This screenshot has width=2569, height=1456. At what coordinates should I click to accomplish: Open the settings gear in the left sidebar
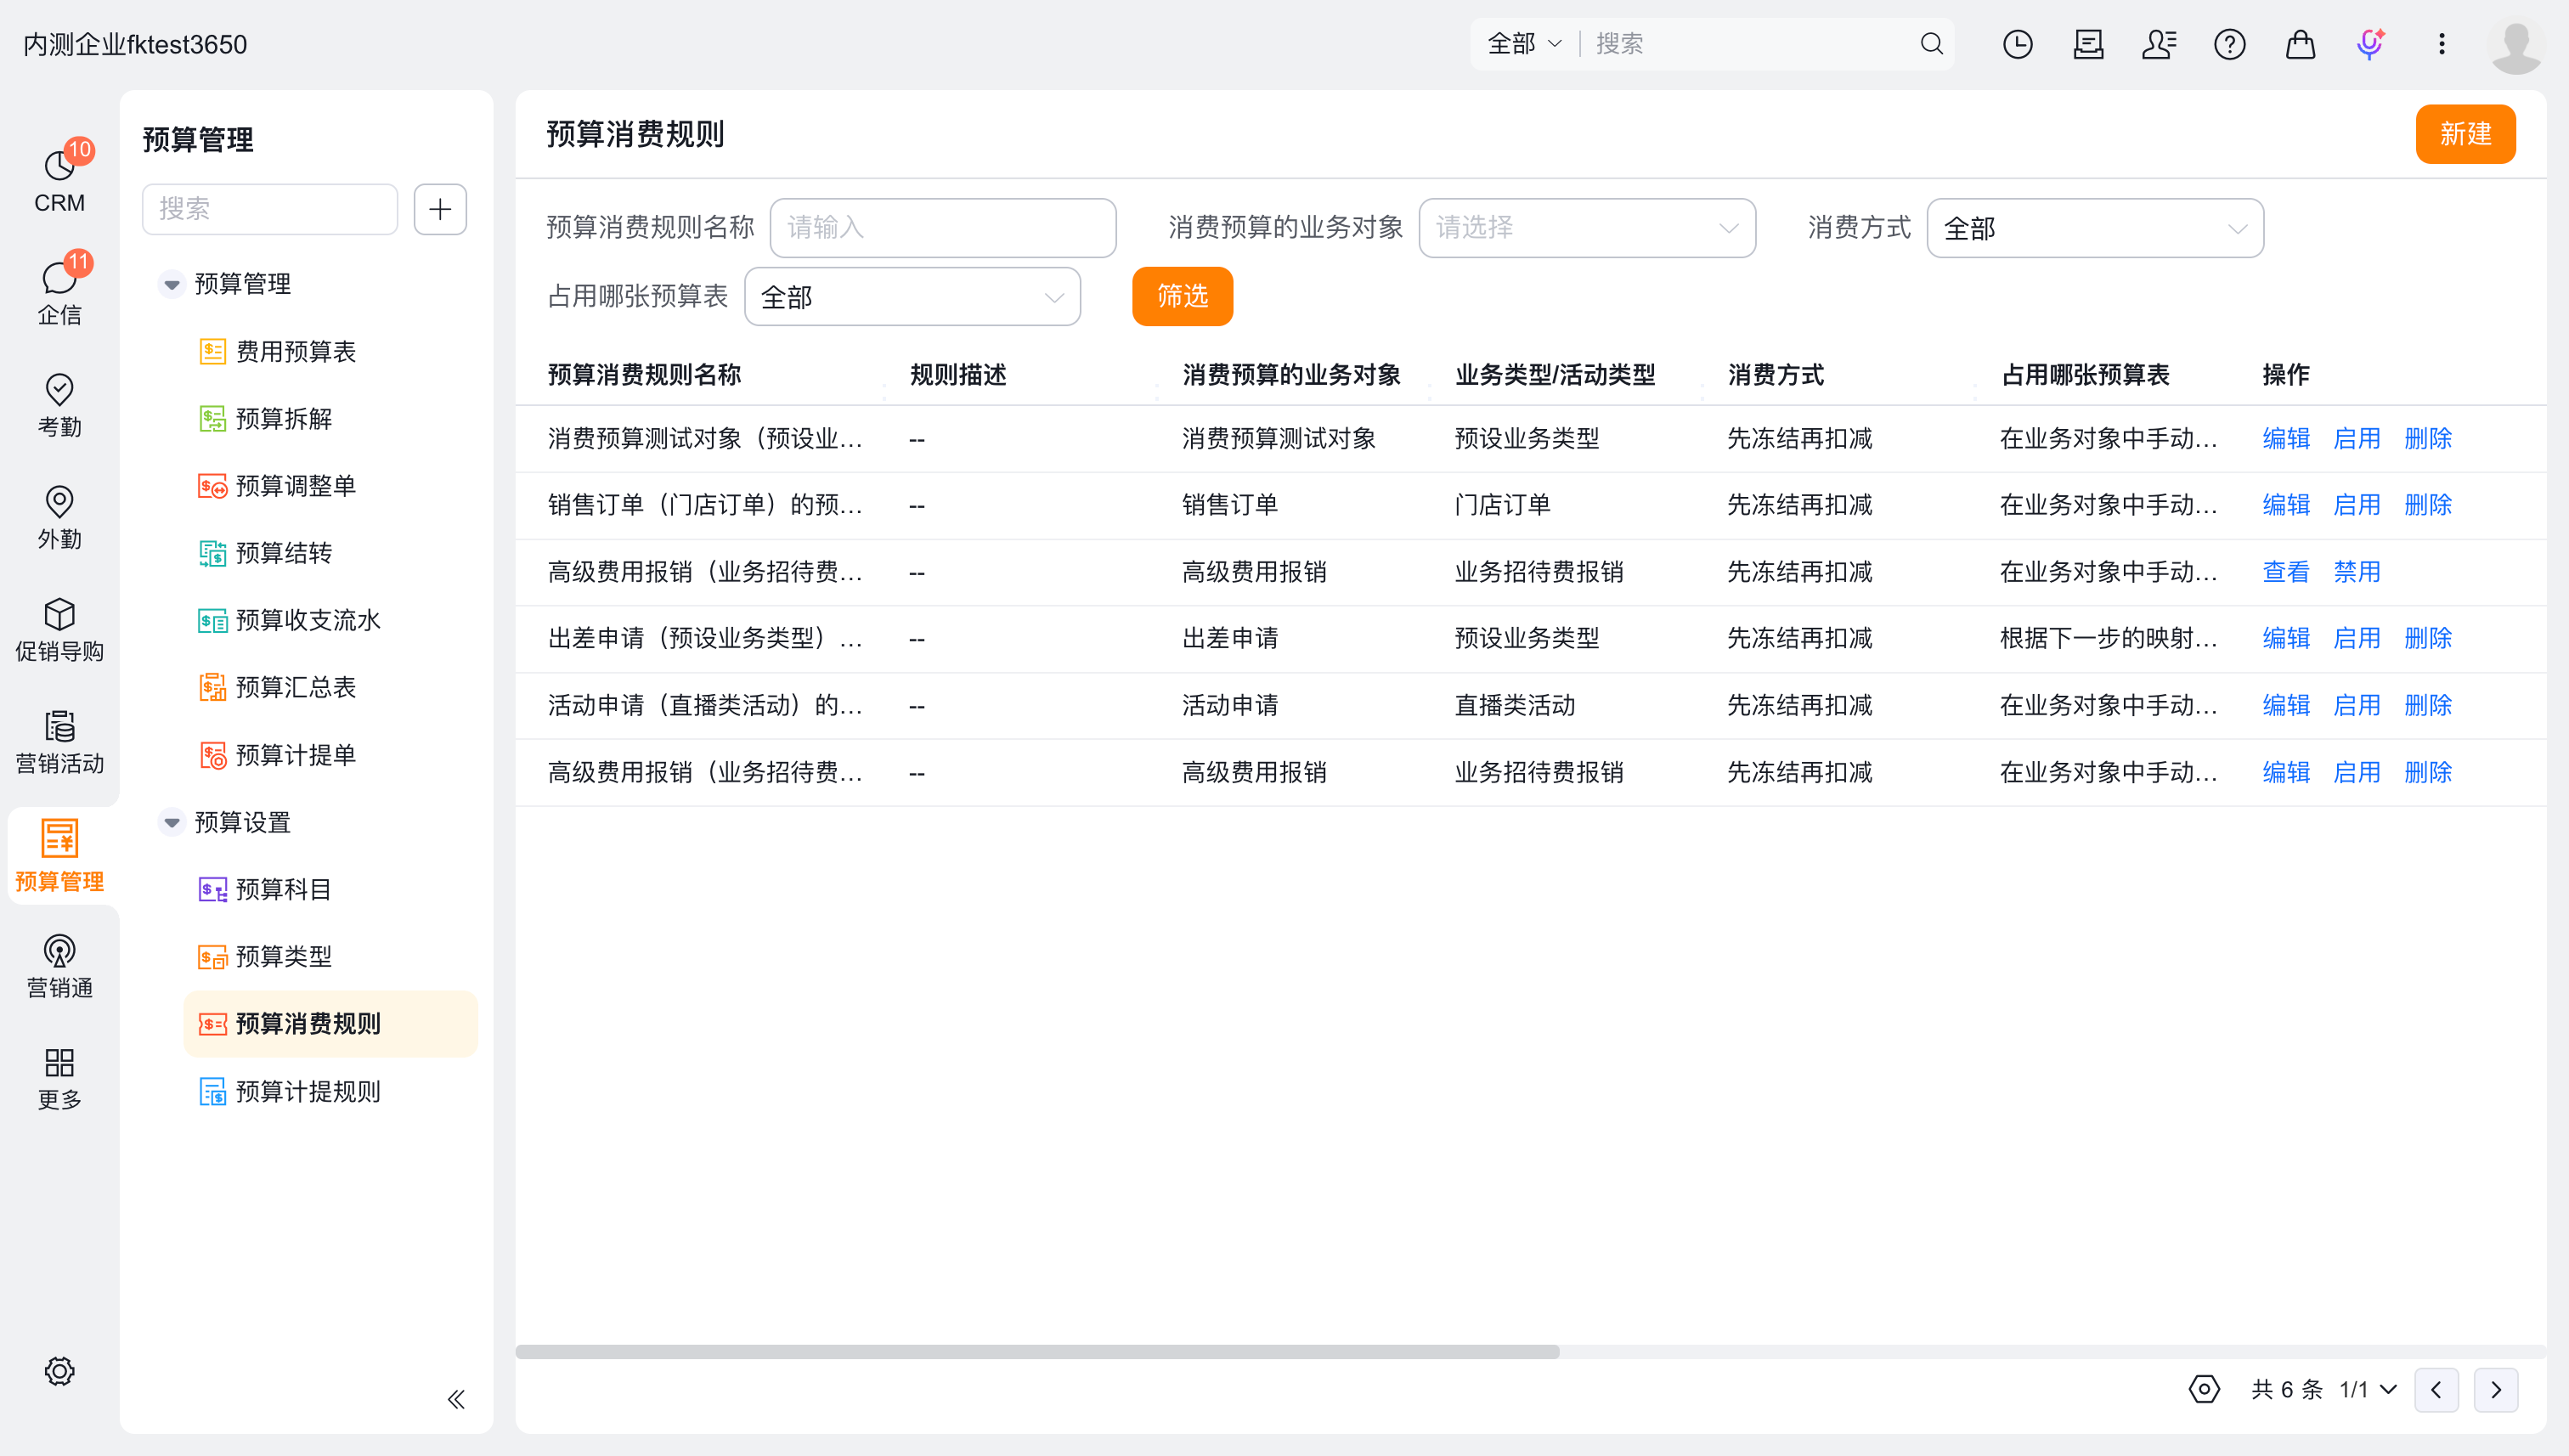[x=59, y=1371]
